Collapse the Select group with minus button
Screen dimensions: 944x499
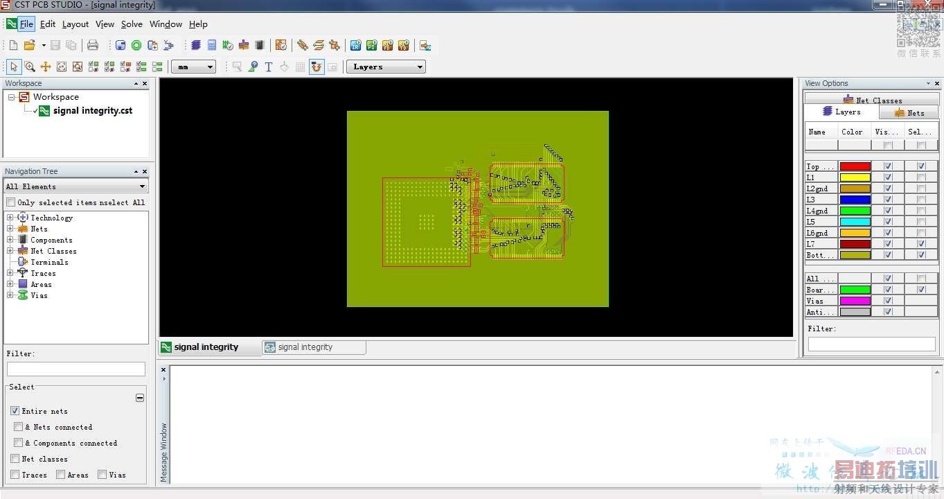tap(140, 398)
